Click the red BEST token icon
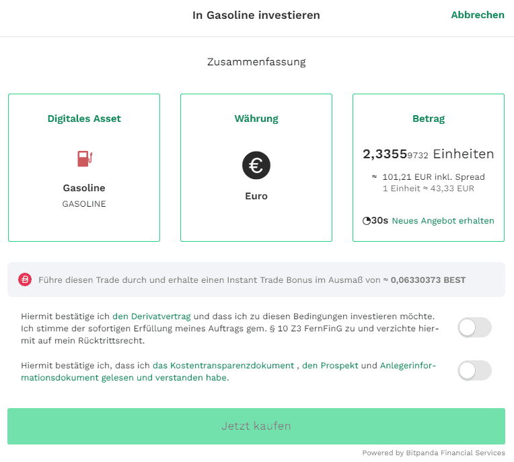Viewport: 514px width, 462px height. (25, 279)
